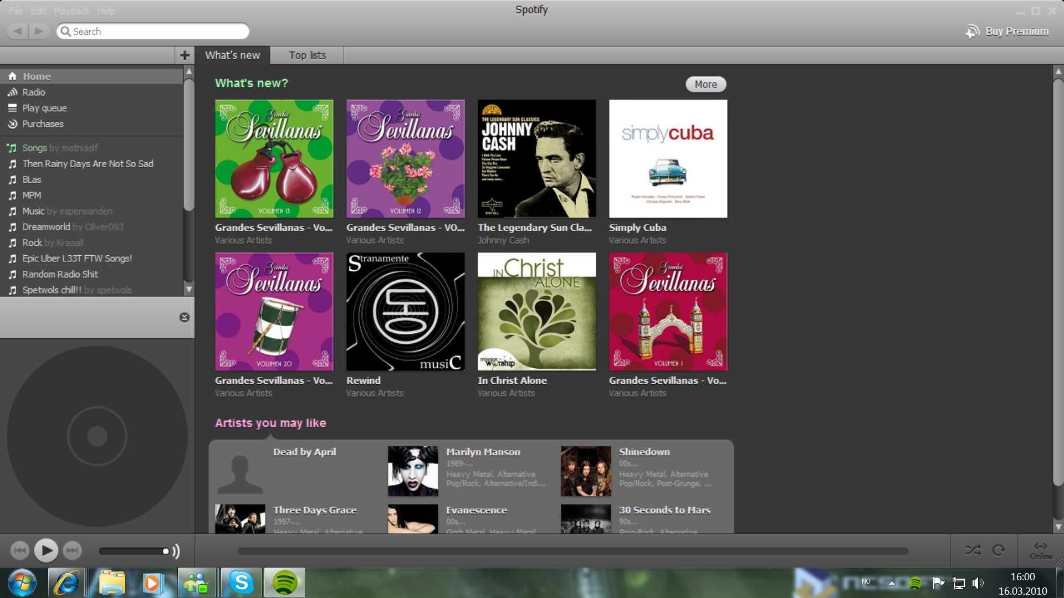This screenshot has height=598, width=1064.
Task: Click the play button
Action: pos(46,550)
